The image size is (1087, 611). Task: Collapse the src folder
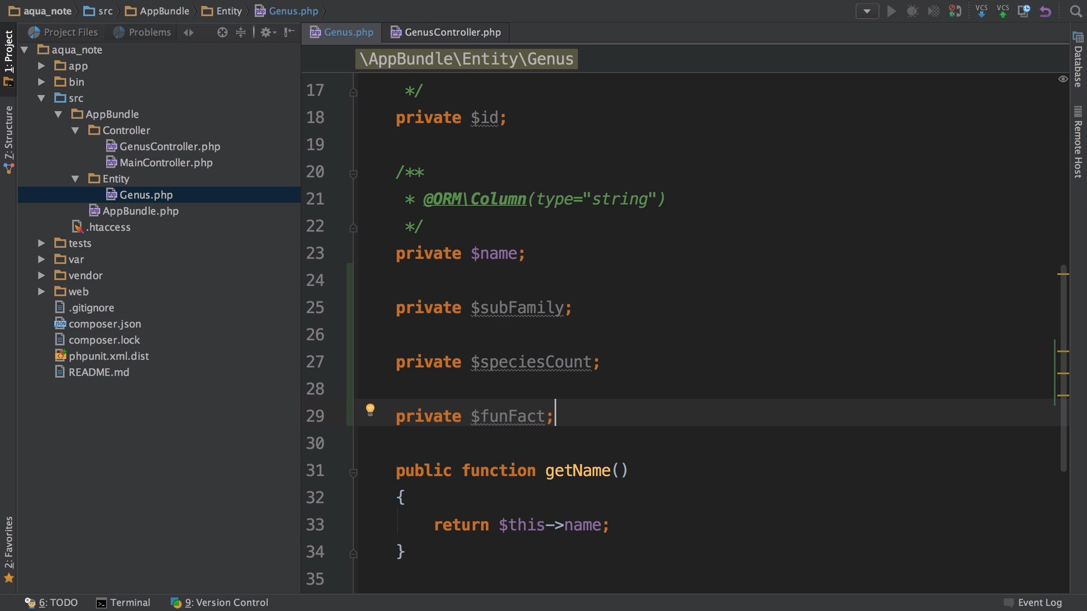pyautogui.click(x=41, y=98)
